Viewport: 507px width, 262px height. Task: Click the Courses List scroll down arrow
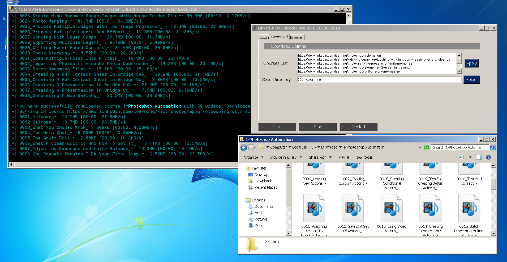tap(459, 71)
